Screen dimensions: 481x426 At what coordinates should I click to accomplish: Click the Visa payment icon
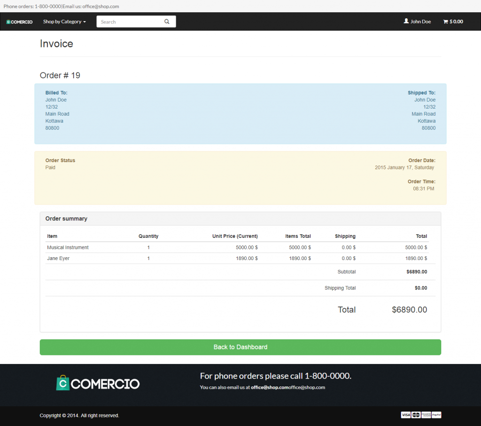pyautogui.click(x=405, y=415)
